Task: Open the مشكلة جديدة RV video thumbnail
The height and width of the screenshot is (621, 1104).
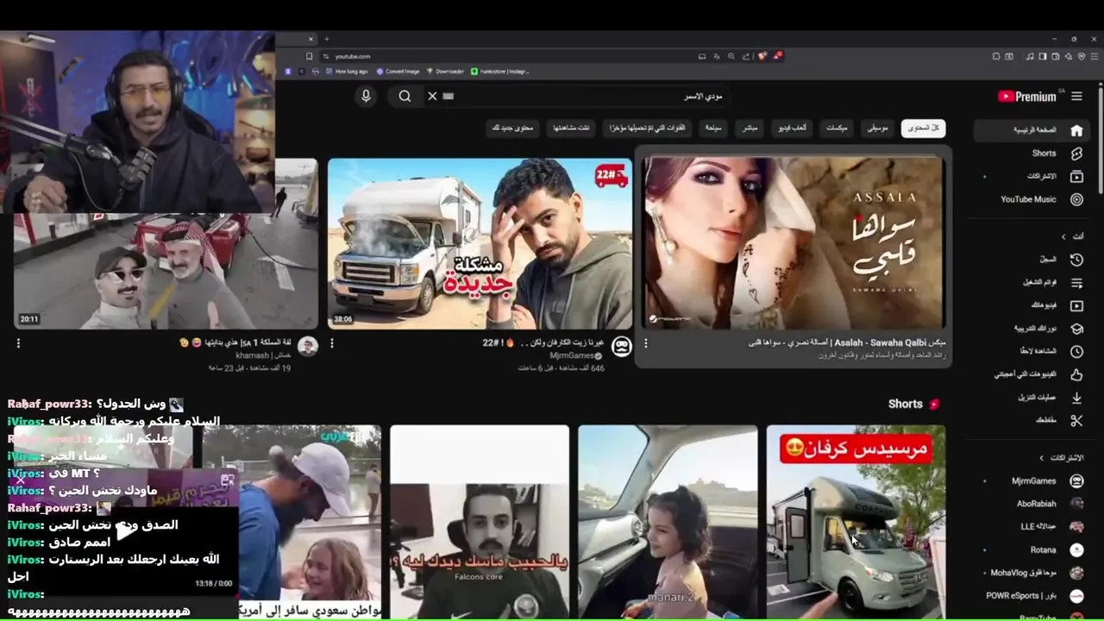Action: pos(480,243)
